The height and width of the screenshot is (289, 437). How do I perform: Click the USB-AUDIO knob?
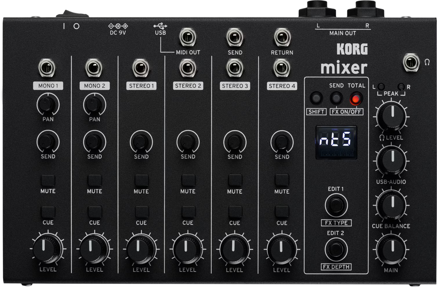(392, 160)
